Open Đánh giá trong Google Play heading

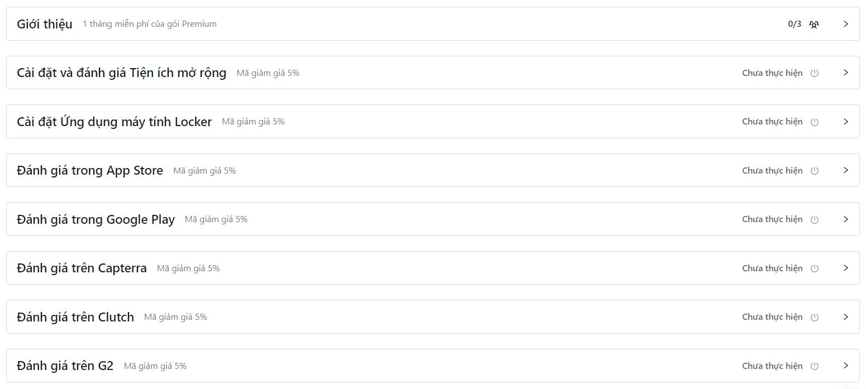[x=96, y=219]
